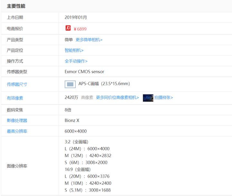Select S (6M): 3008×2000 line
This screenshot has width=232, height=196.
[86, 163]
